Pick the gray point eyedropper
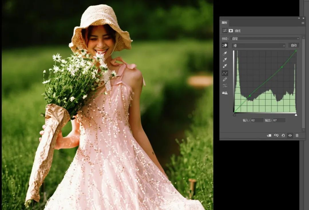309x210 pixels. (x=225, y=60)
